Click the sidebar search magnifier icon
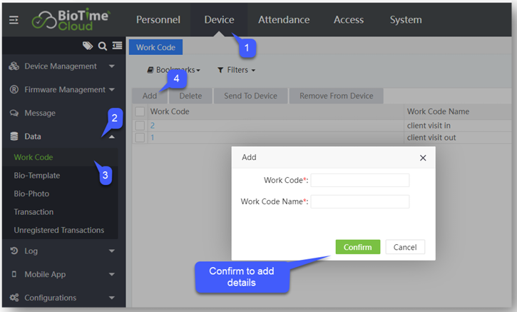Image resolution: width=517 pixels, height=312 pixels. [x=103, y=46]
